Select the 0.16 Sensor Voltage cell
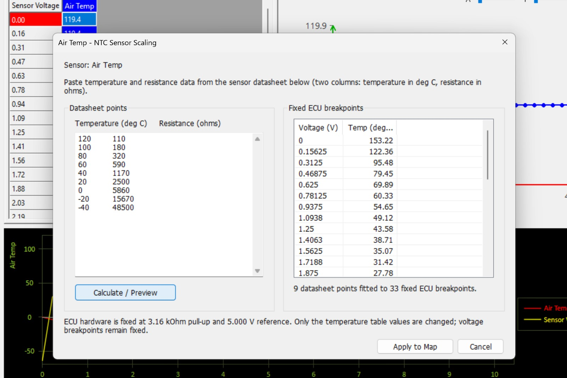Image resolution: width=567 pixels, height=378 pixels. [x=31, y=34]
